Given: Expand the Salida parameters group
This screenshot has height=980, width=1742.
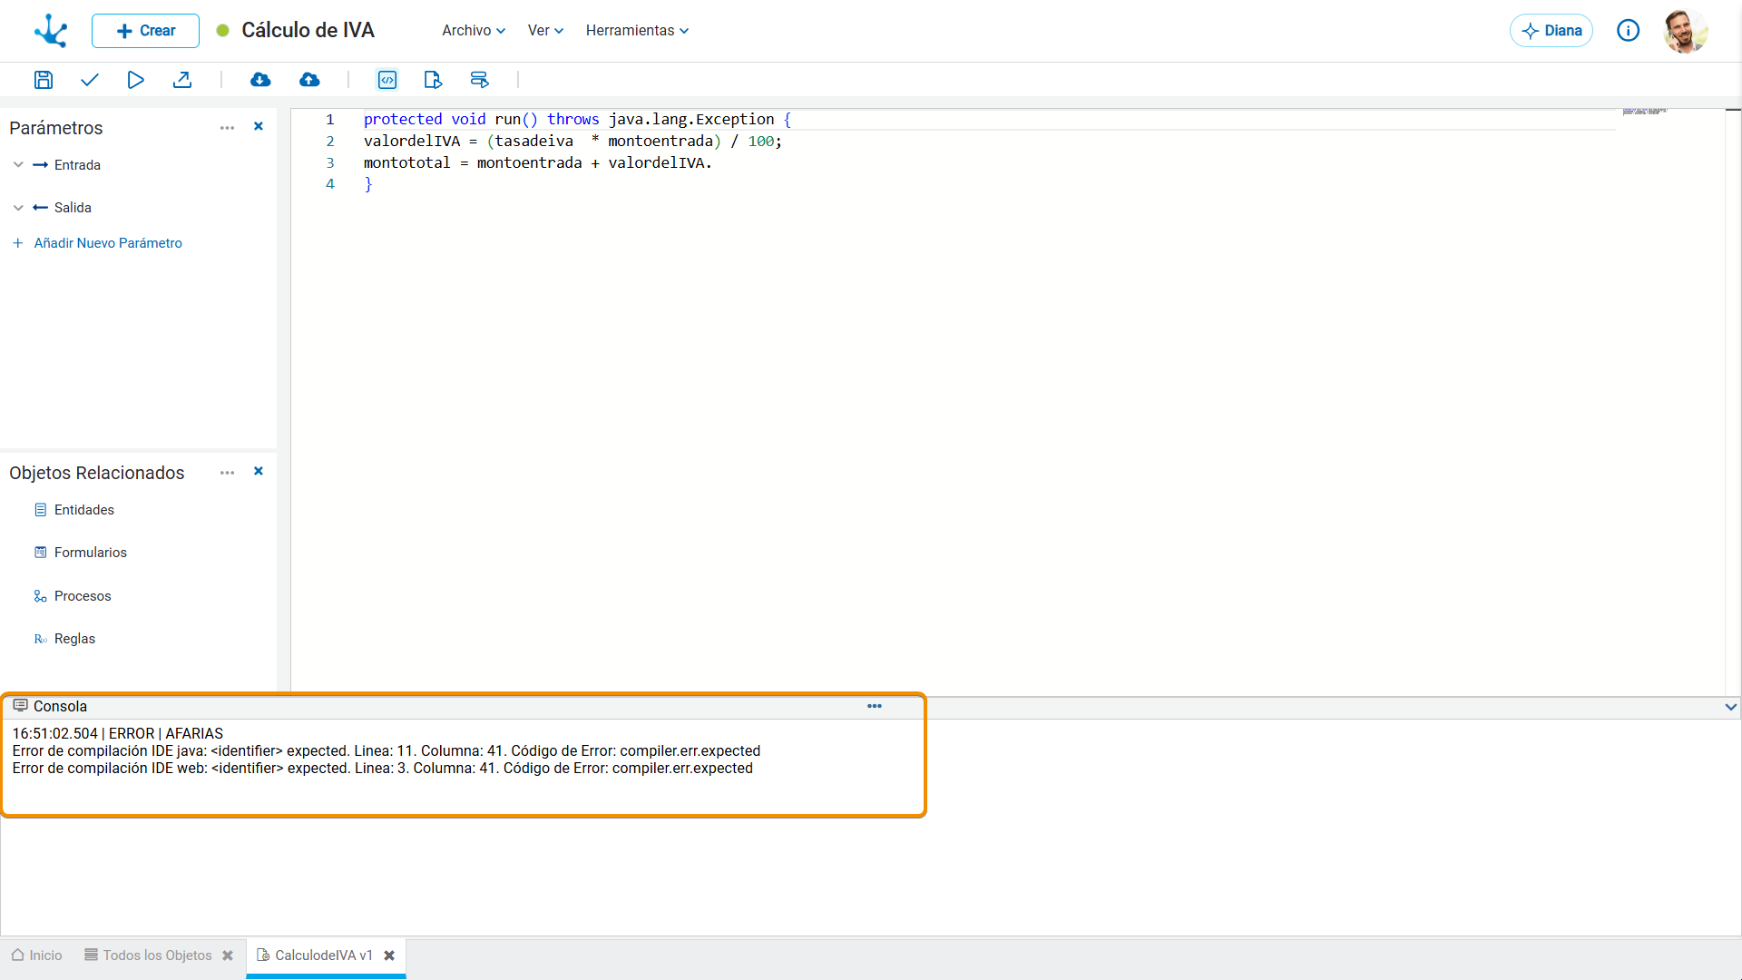Looking at the screenshot, I should 18,208.
